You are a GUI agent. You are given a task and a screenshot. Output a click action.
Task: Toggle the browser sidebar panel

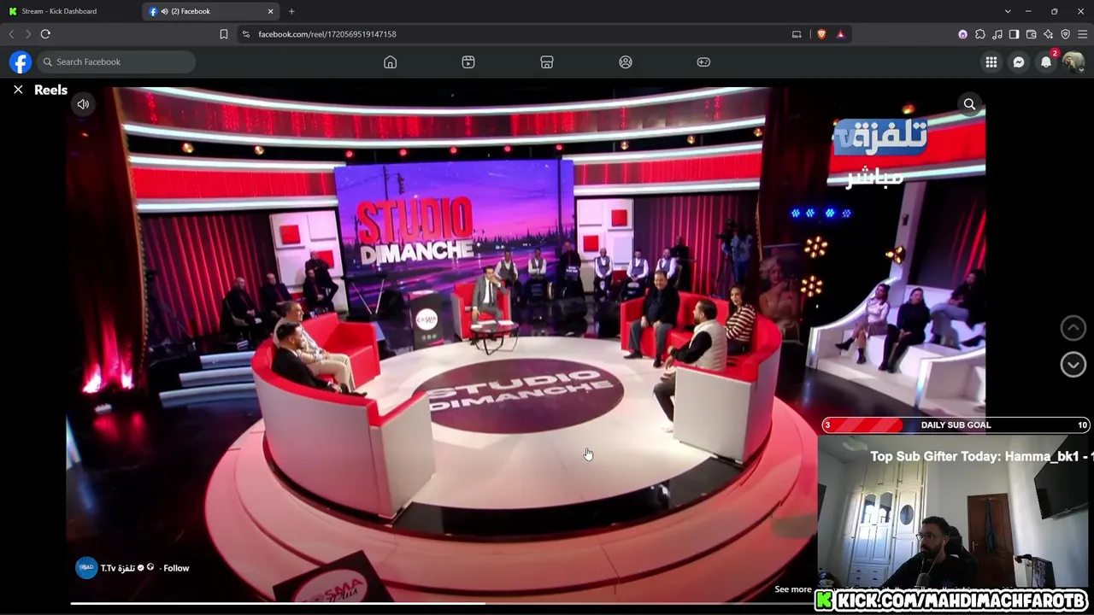coord(1014,34)
